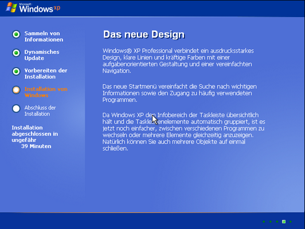This screenshot has height=229, width=305.
Task: Select the Dynamisches Update step label
Action: [42, 55]
